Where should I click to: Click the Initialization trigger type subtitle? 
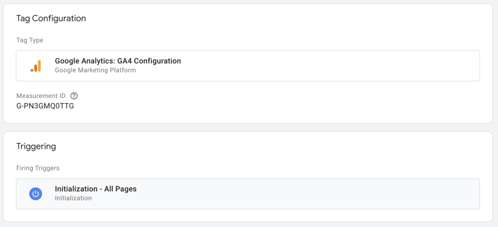[x=73, y=198]
